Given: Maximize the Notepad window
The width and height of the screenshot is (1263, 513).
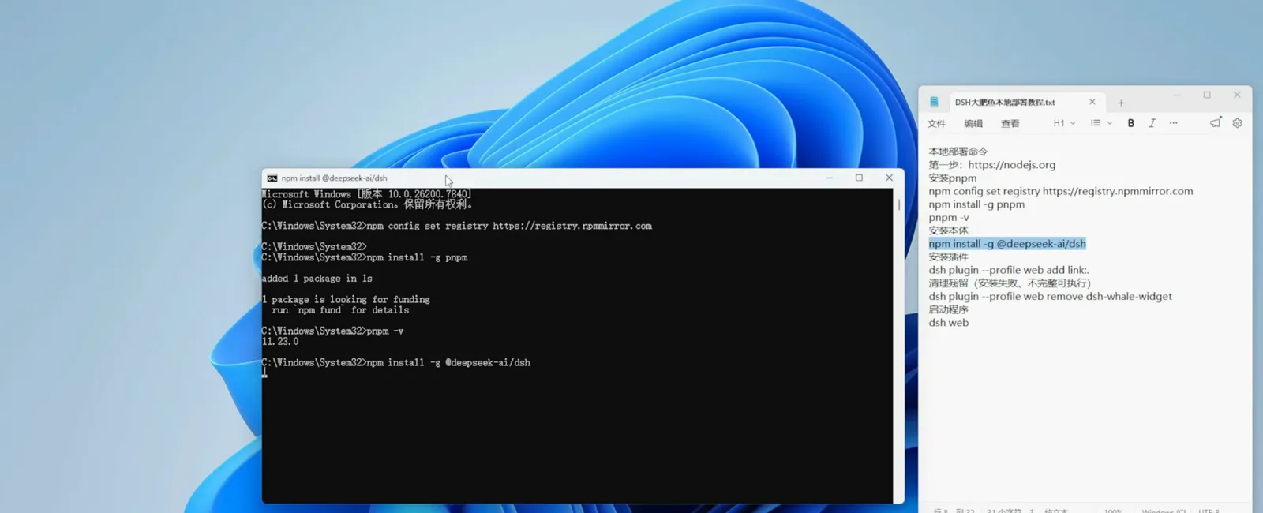Looking at the screenshot, I should pos(1207,95).
